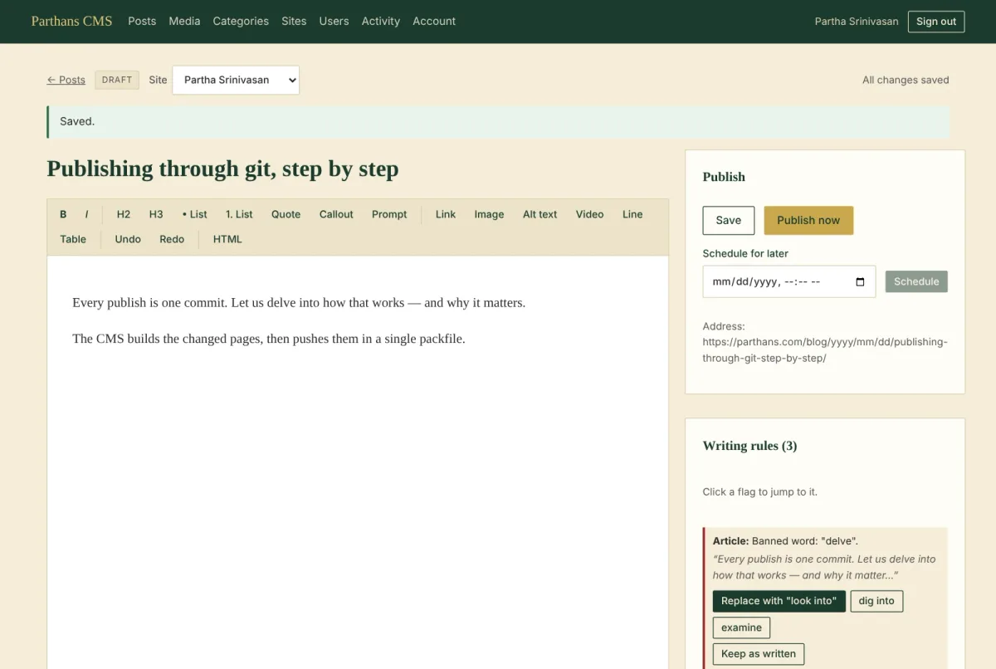Screen dimensions: 996x669
Task: Place cursor in the first paragraph text
Action: coord(299,303)
